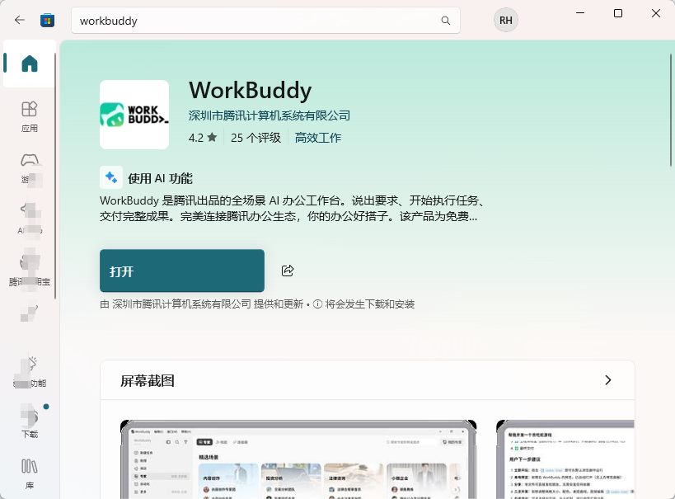Screen dimensions: 675x499
Task: Open the RH profile avatar menu
Action: (x=506, y=21)
